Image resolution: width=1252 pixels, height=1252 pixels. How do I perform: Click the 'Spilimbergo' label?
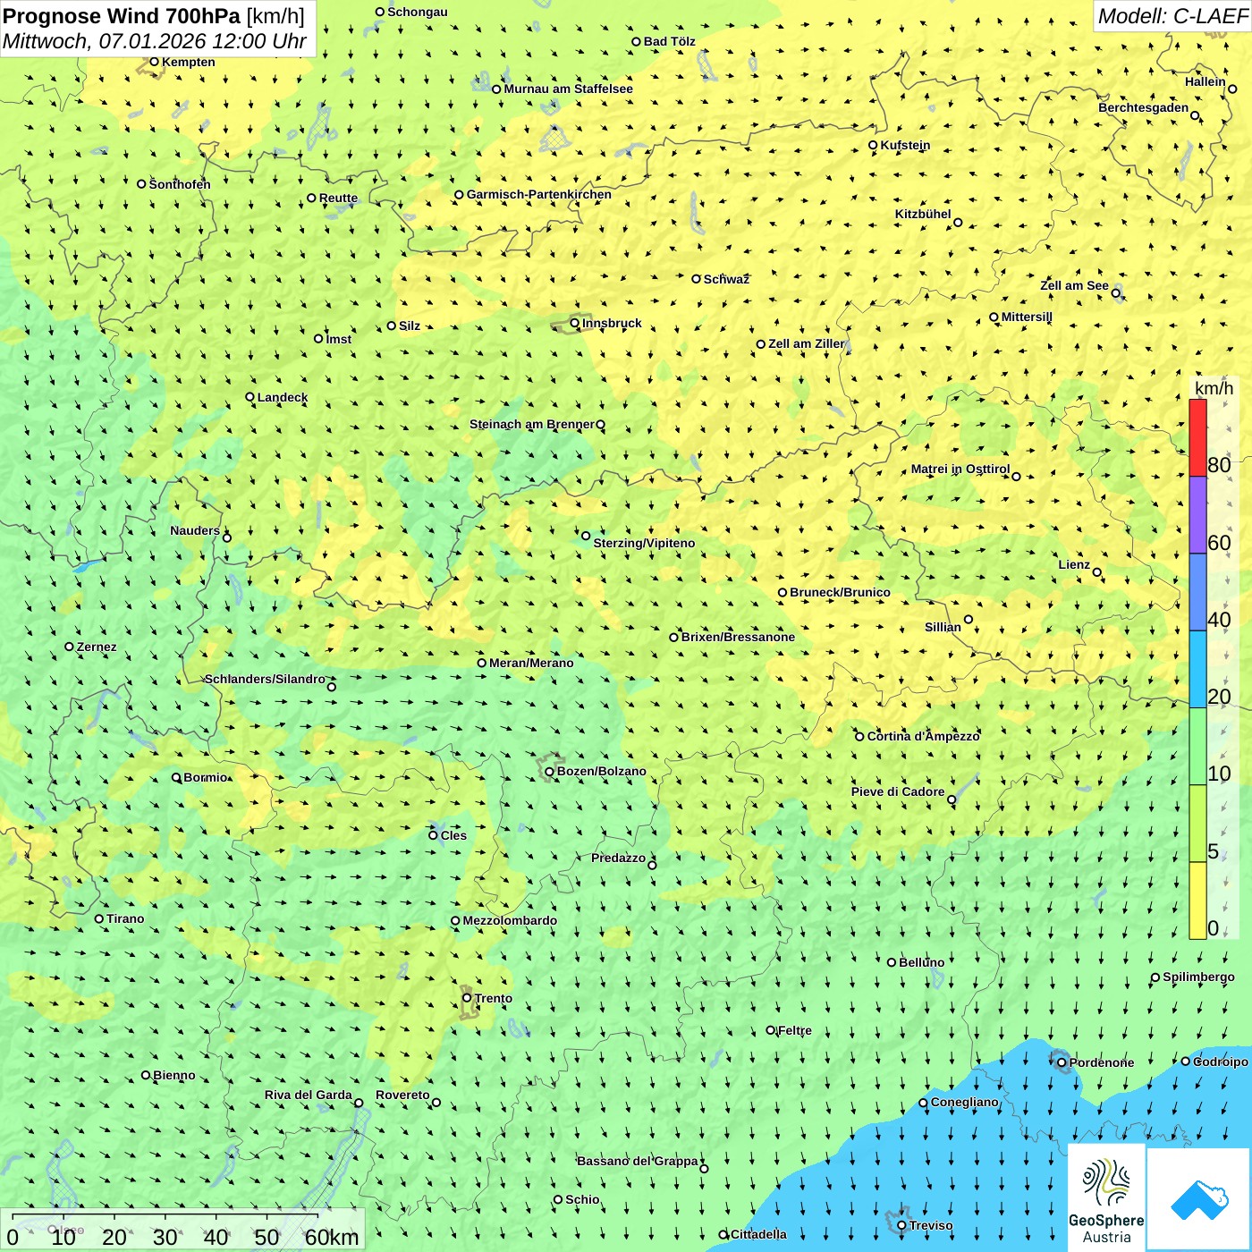(1198, 977)
